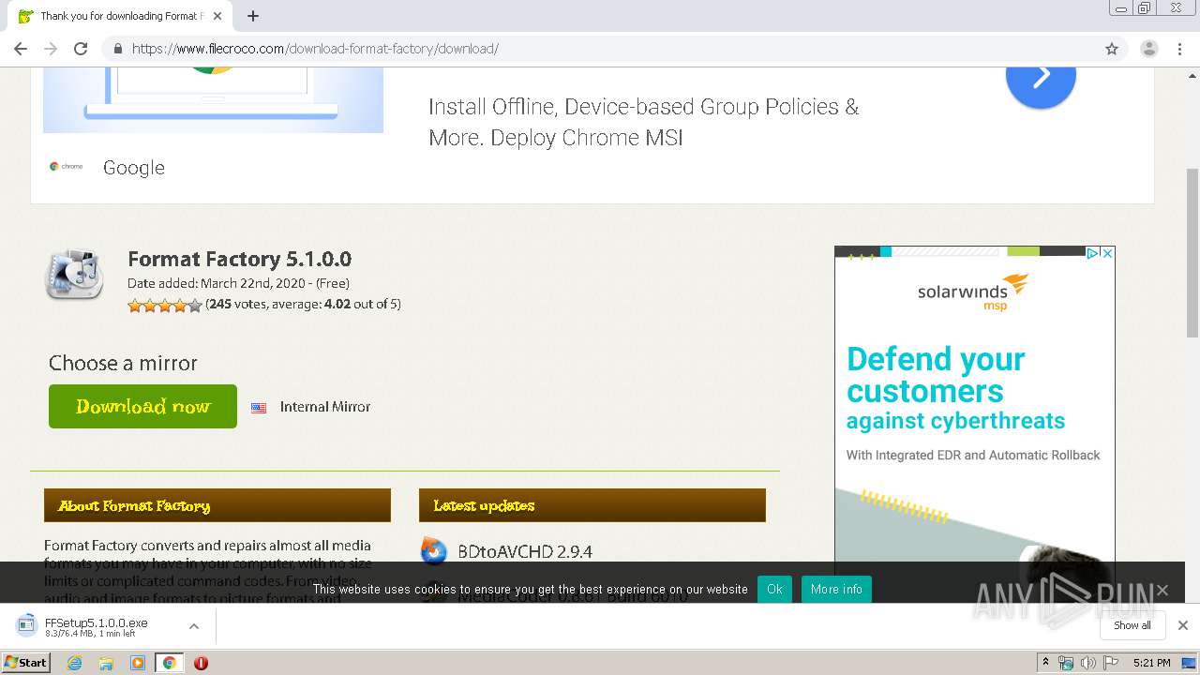The height and width of the screenshot is (675, 1200).
Task: Expand options for FFSetup5.1.0.0.exe download
Action: (194, 626)
